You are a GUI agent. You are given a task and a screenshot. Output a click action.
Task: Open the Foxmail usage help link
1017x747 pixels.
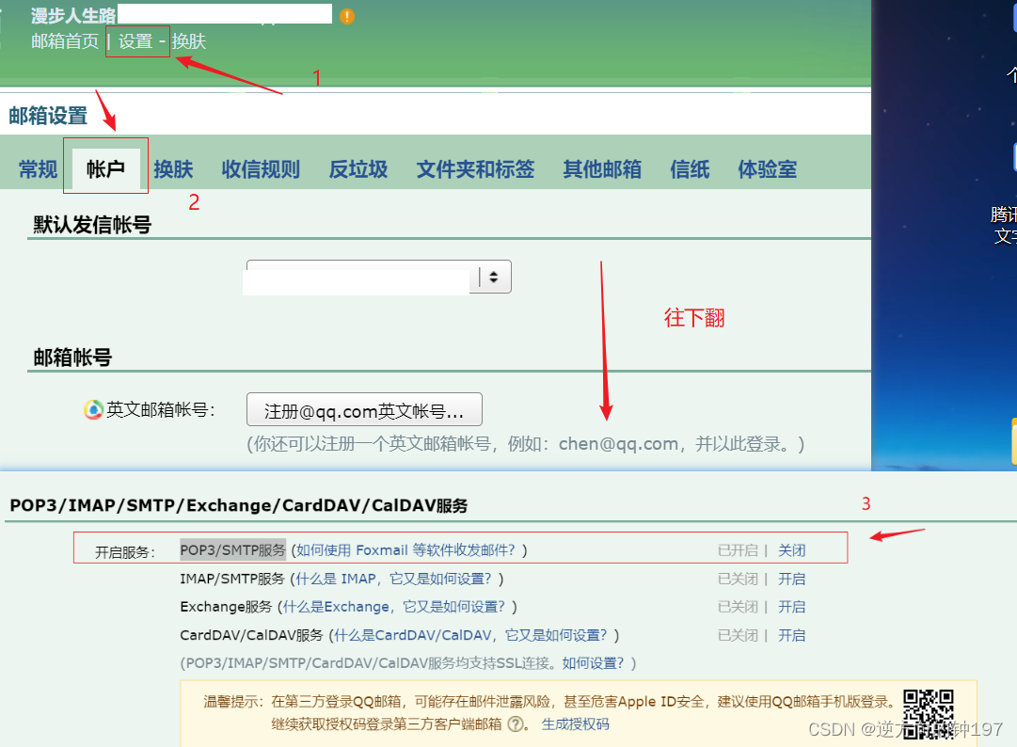coord(405,550)
